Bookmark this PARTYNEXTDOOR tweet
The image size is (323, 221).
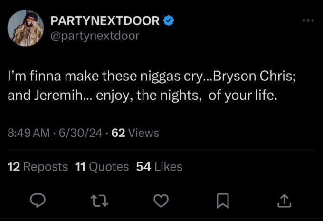(x=223, y=201)
